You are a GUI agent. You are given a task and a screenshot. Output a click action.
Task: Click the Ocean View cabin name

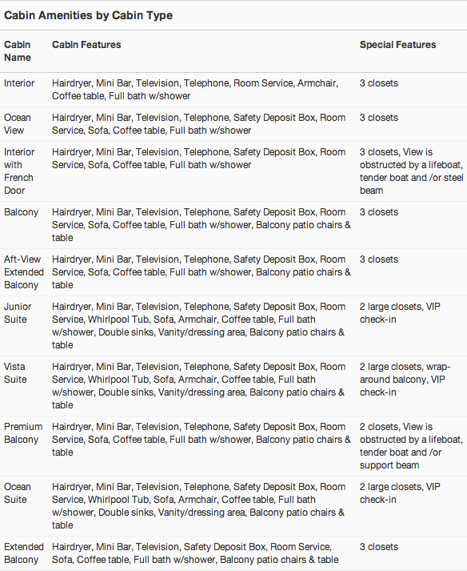(18, 124)
